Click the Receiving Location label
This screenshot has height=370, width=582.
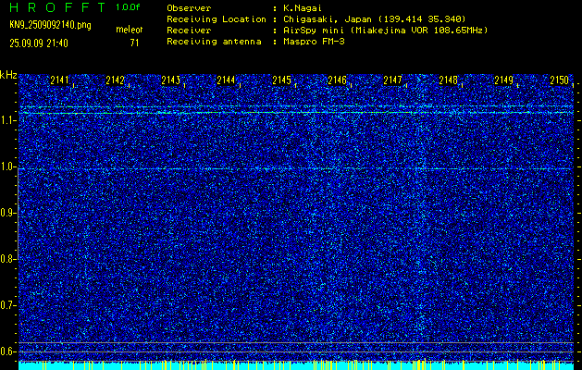pyautogui.click(x=217, y=19)
